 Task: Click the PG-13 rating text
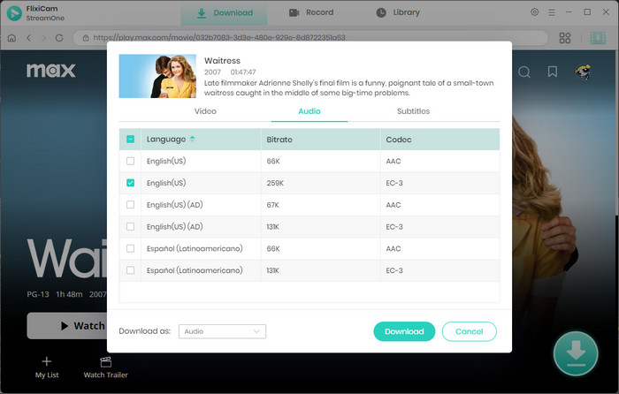click(38, 294)
